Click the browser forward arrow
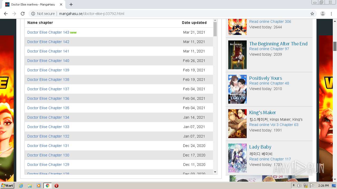 (x=14, y=14)
